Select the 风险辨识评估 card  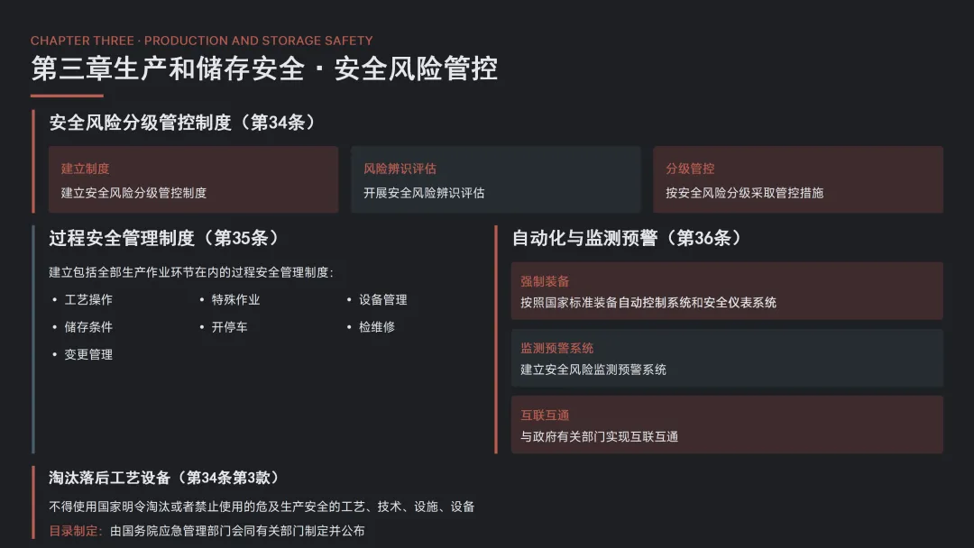(495, 180)
